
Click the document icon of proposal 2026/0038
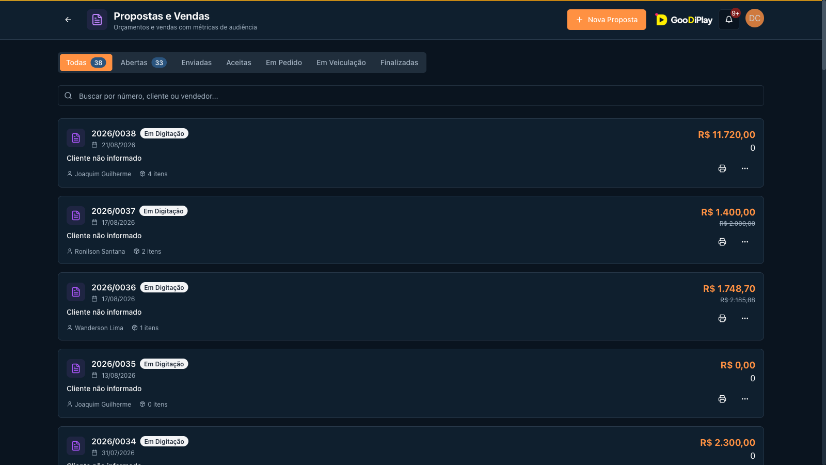pos(76,138)
